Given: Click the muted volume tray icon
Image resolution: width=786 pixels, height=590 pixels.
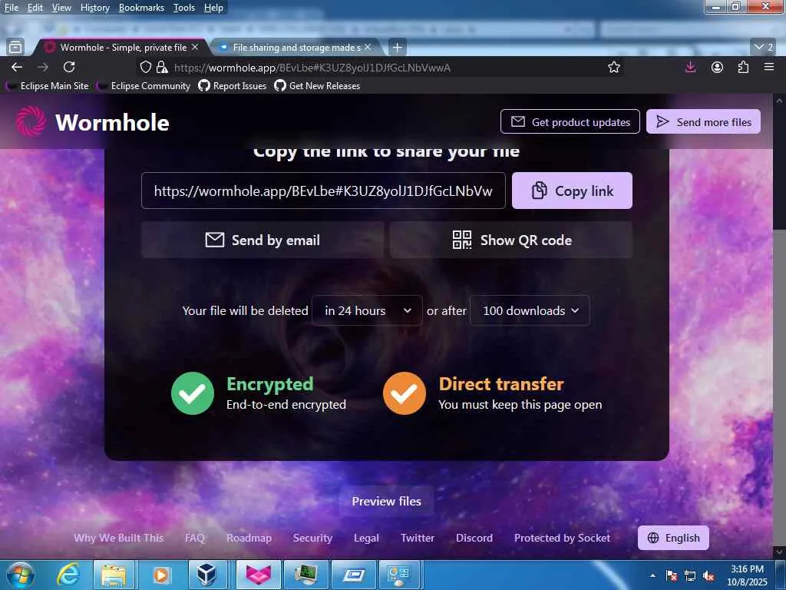Looking at the screenshot, I should pos(708,575).
